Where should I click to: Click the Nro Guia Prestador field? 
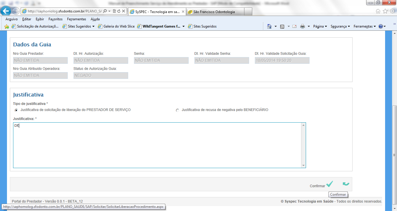point(40,60)
